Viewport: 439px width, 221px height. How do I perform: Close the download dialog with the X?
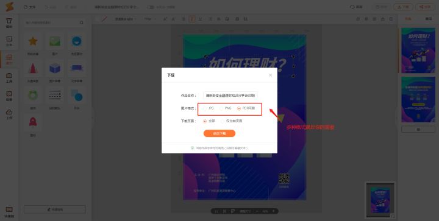coord(270,75)
